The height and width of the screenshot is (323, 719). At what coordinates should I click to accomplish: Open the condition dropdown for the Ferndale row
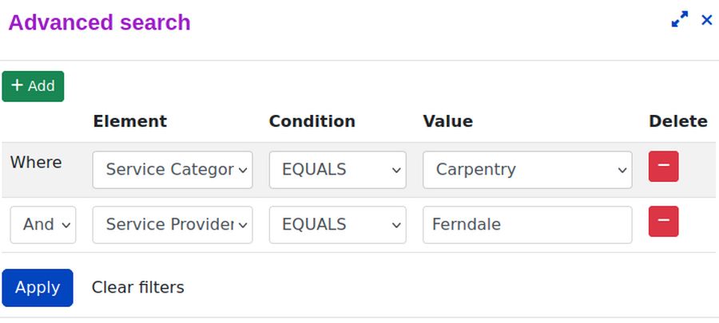pos(337,225)
